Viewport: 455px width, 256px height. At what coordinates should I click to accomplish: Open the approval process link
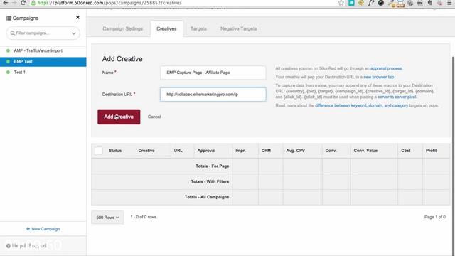click(386, 68)
